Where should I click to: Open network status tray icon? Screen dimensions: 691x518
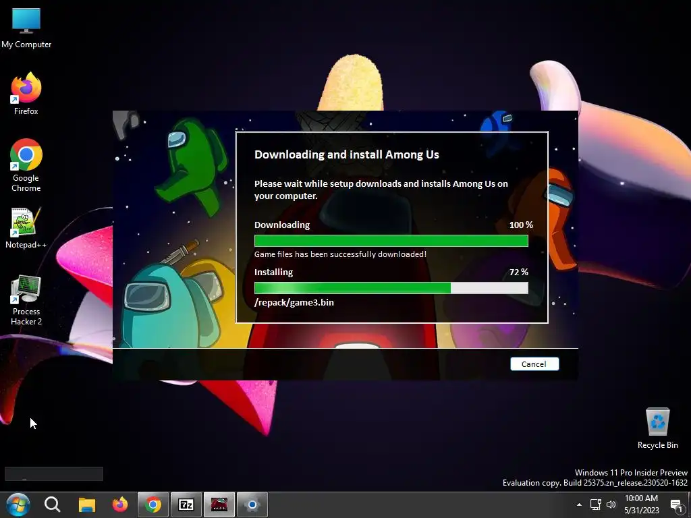coord(595,505)
